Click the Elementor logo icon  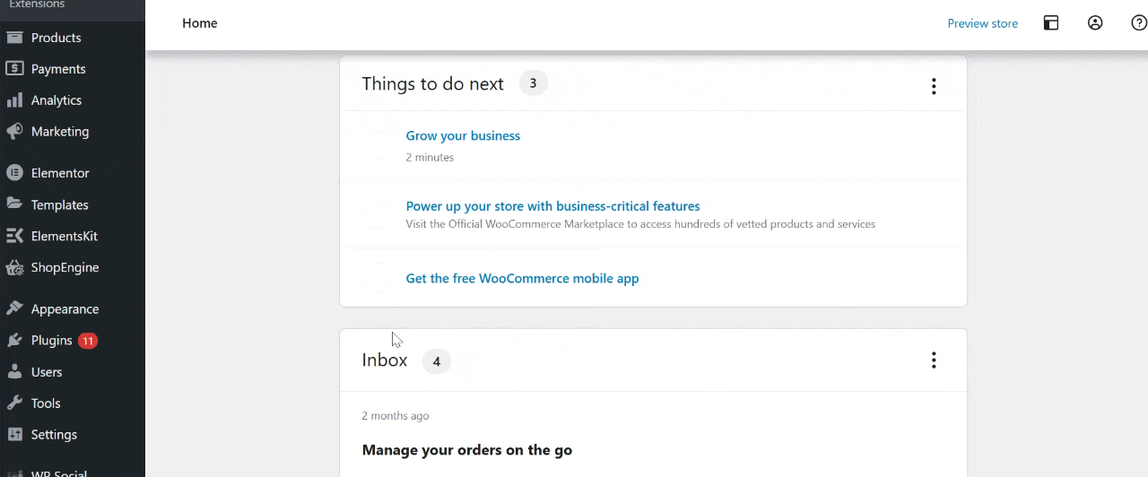pos(14,173)
